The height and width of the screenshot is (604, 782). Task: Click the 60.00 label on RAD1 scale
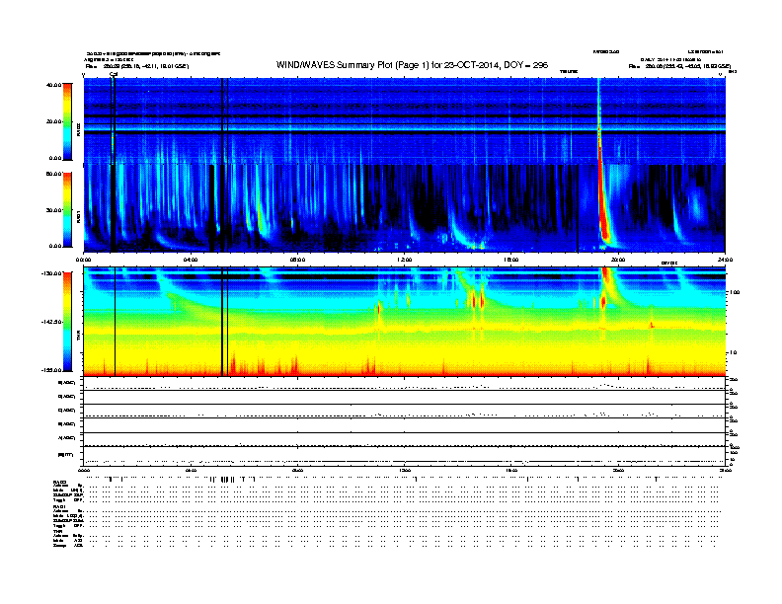[x=53, y=174]
